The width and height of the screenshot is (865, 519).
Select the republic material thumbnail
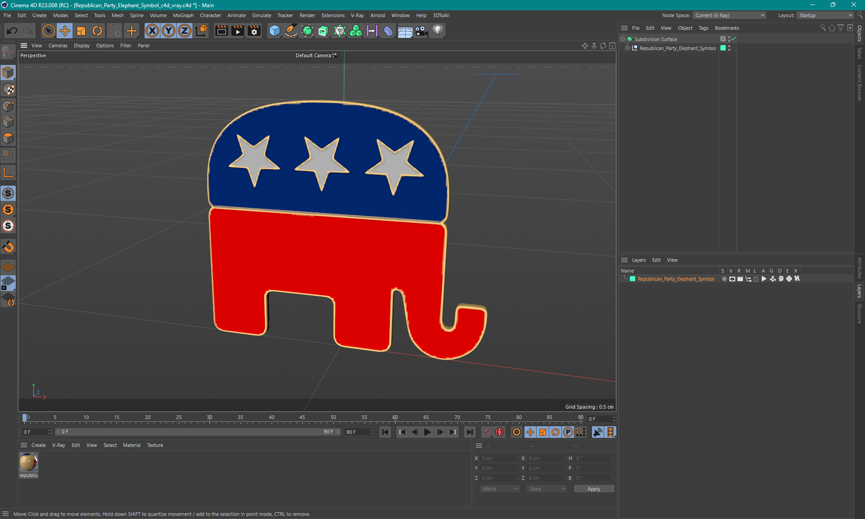[x=28, y=463]
